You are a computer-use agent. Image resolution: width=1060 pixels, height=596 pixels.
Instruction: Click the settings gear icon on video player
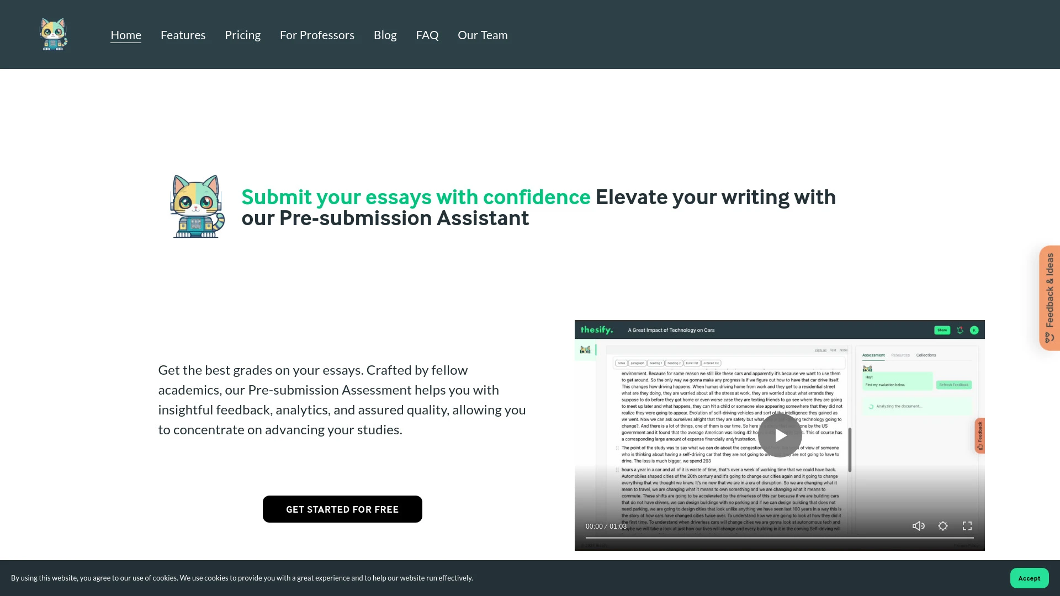tap(943, 525)
